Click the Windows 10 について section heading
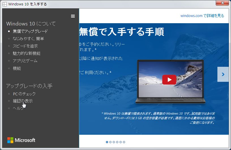This screenshot has width=231, height=150. (x=31, y=23)
